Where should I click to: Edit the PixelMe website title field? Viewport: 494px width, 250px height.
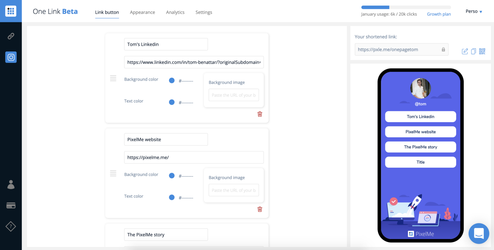[x=166, y=139]
